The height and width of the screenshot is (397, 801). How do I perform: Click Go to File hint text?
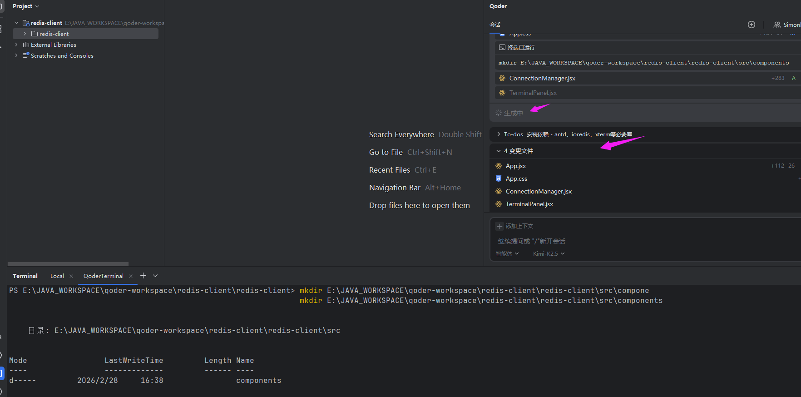tap(386, 152)
